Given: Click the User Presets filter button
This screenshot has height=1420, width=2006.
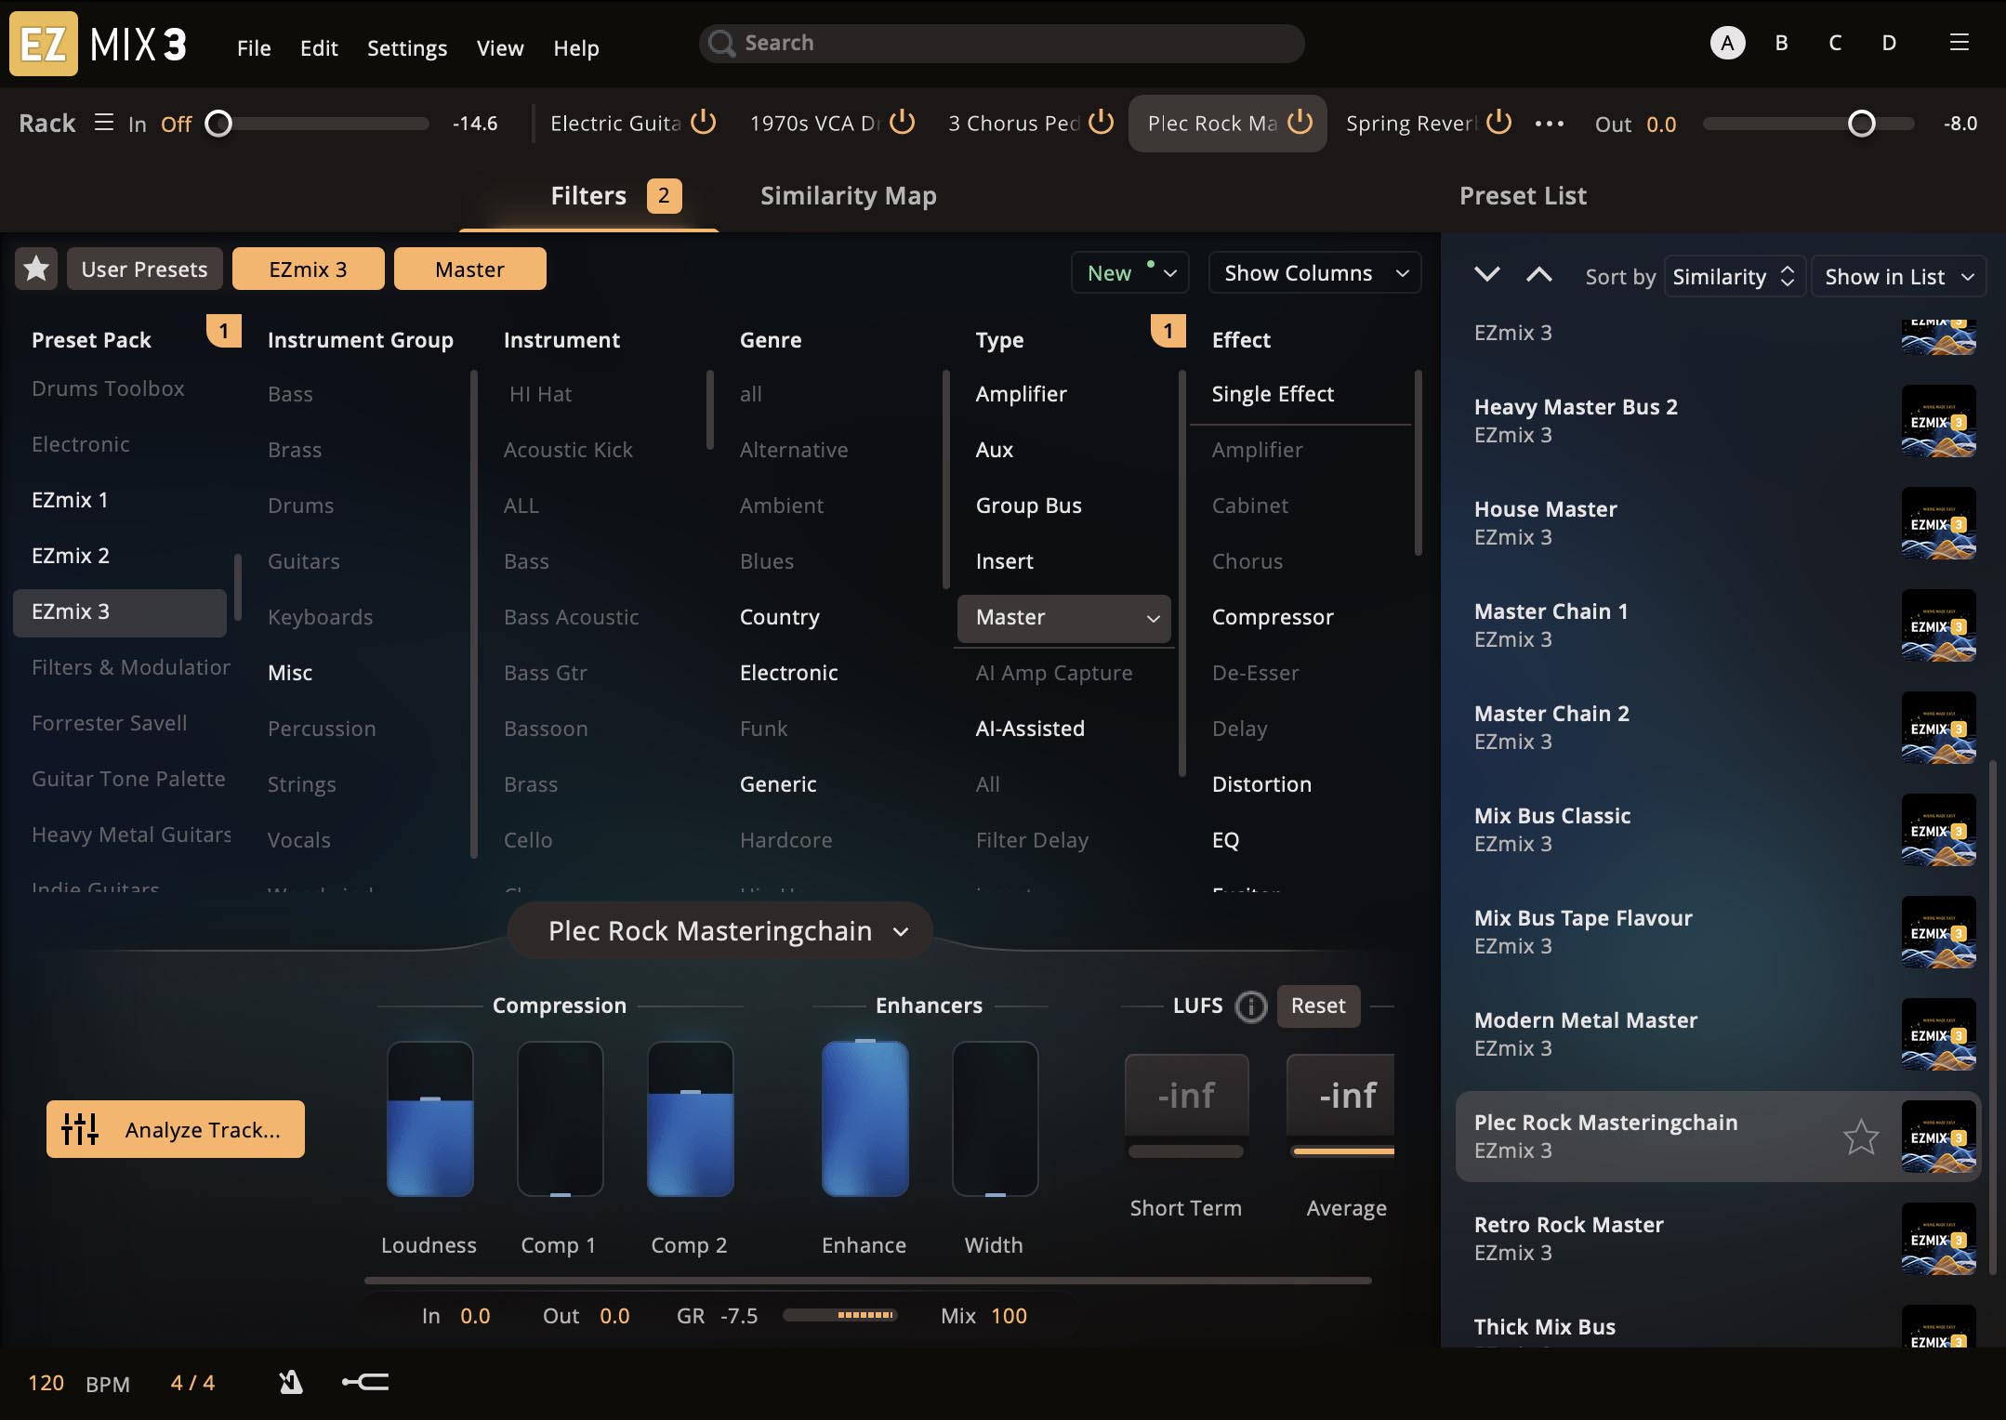Looking at the screenshot, I should [144, 270].
